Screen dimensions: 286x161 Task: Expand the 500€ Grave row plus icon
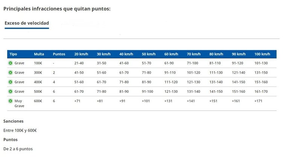coord(11,91)
